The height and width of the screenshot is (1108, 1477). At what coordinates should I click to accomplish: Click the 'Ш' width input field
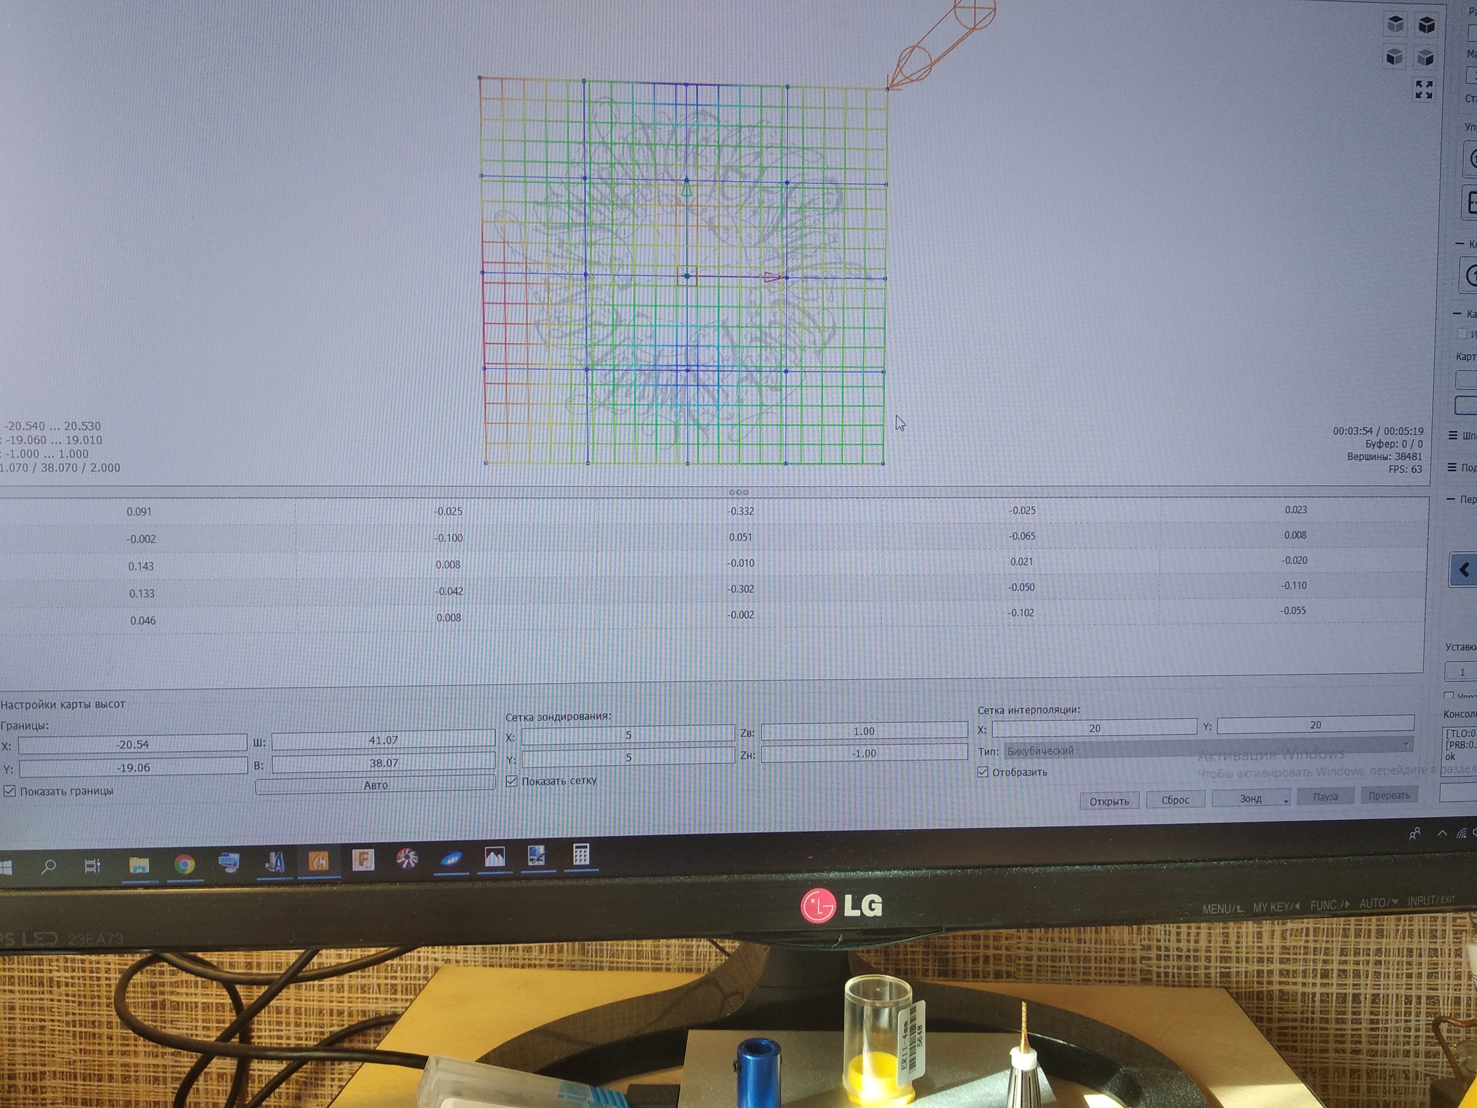pyautogui.click(x=383, y=740)
